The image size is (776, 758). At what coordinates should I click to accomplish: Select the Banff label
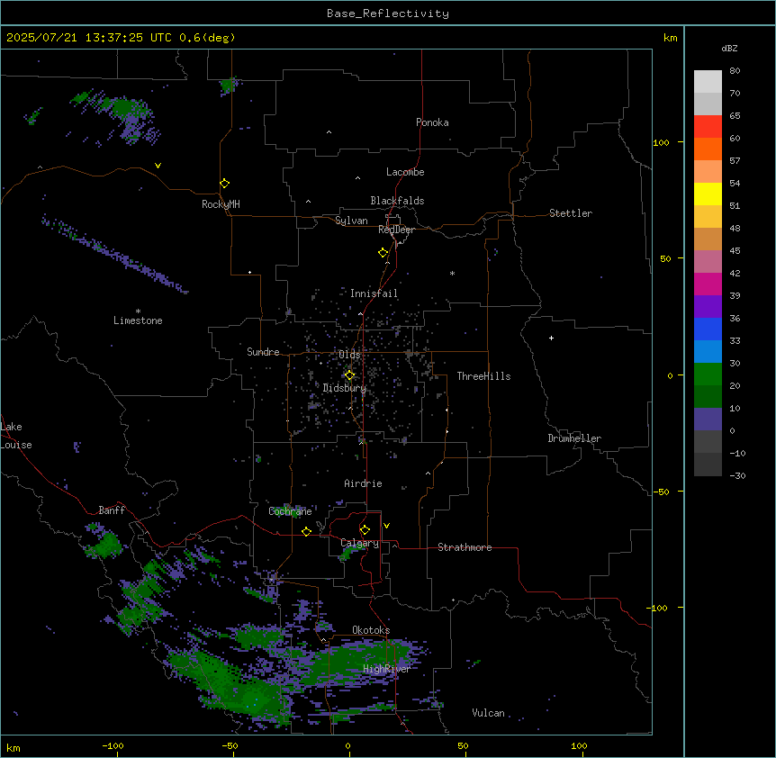(x=112, y=510)
